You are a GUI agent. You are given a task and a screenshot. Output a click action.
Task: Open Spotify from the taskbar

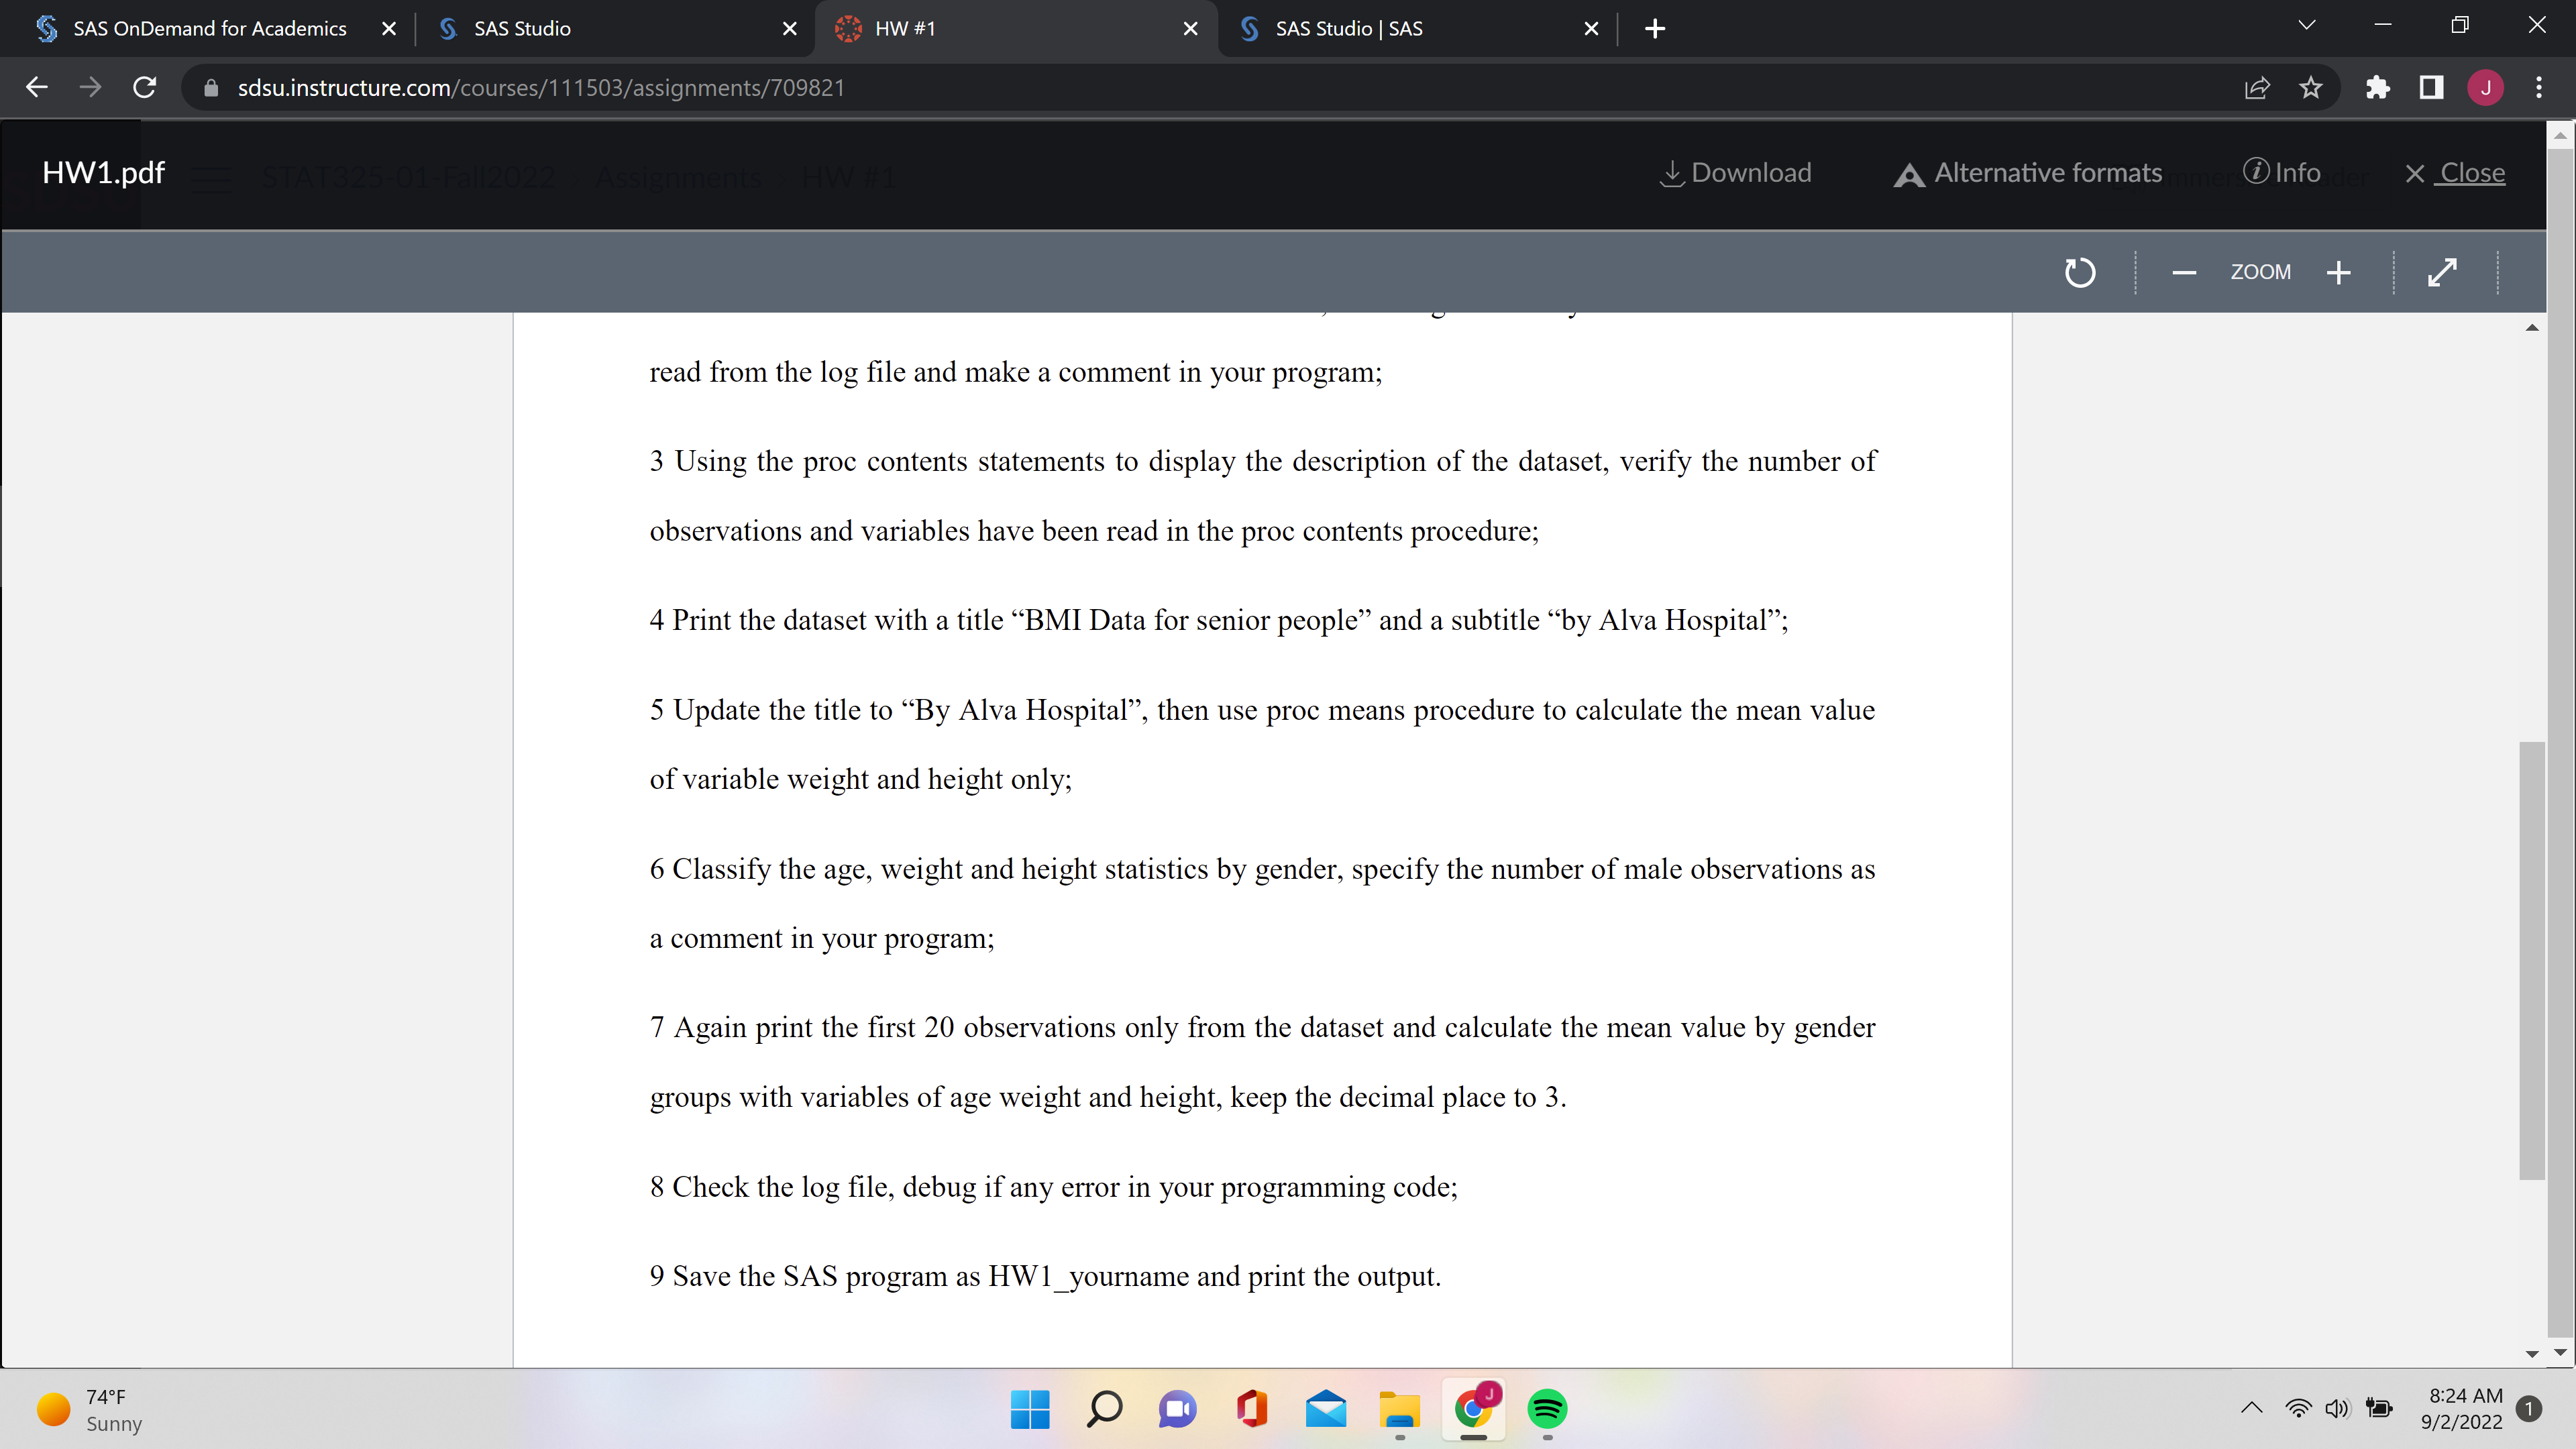pyautogui.click(x=1547, y=1409)
